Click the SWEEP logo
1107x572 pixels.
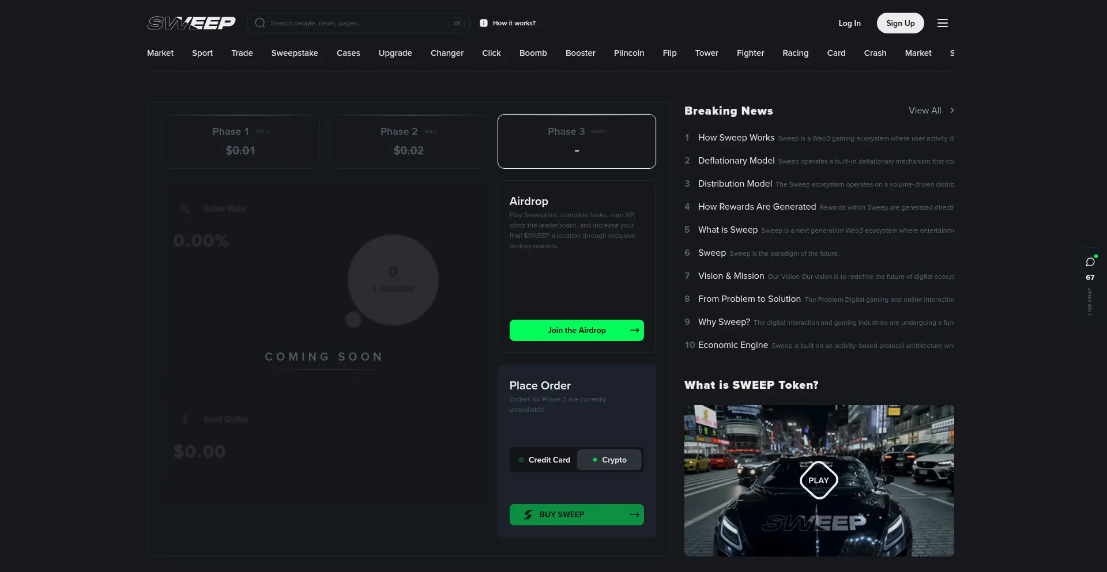pos(191,23)
